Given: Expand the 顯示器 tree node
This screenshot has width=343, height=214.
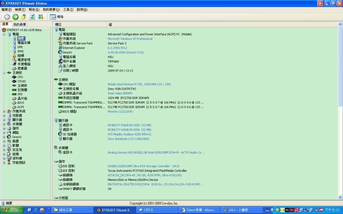Looking at the screenshot, I should (x=4, y=120).
